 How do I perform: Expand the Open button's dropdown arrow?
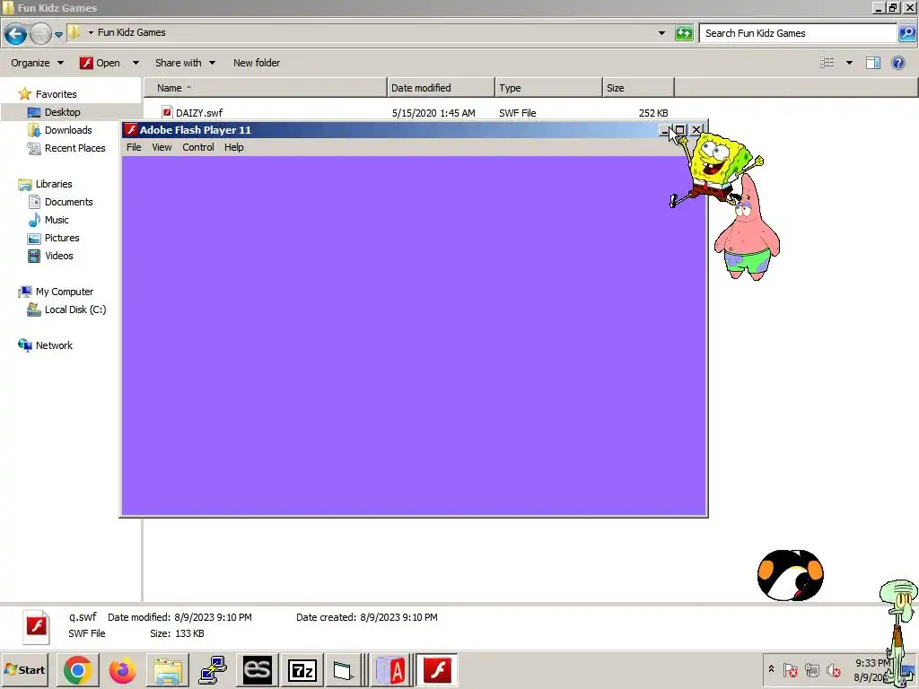[136, 63]
